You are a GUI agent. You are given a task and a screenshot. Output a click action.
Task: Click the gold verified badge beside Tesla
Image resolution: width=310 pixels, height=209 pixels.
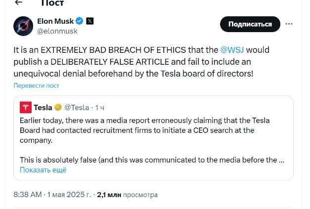[x=58, y=107]
